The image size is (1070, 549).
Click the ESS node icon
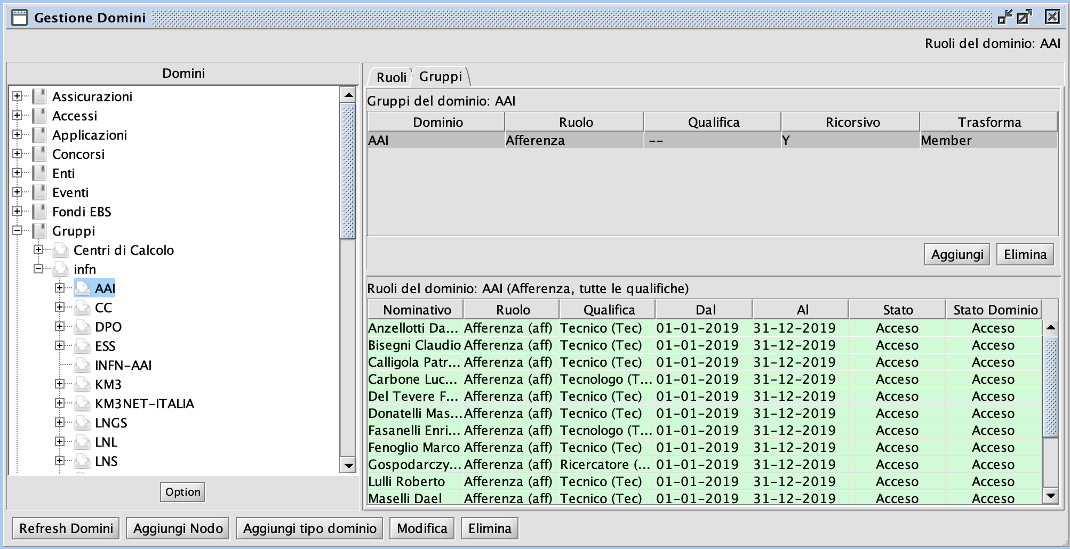tap(82, 346)
